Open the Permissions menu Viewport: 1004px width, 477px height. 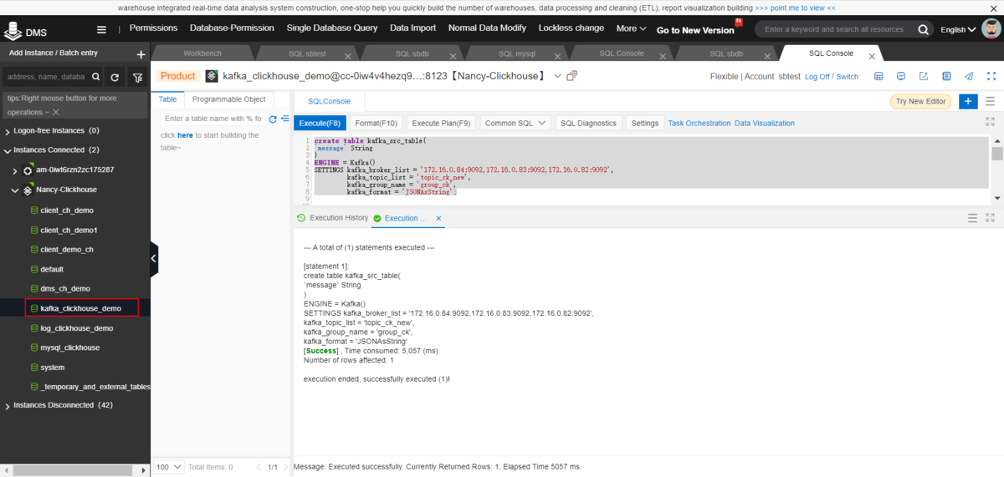(x=154, y=28)
